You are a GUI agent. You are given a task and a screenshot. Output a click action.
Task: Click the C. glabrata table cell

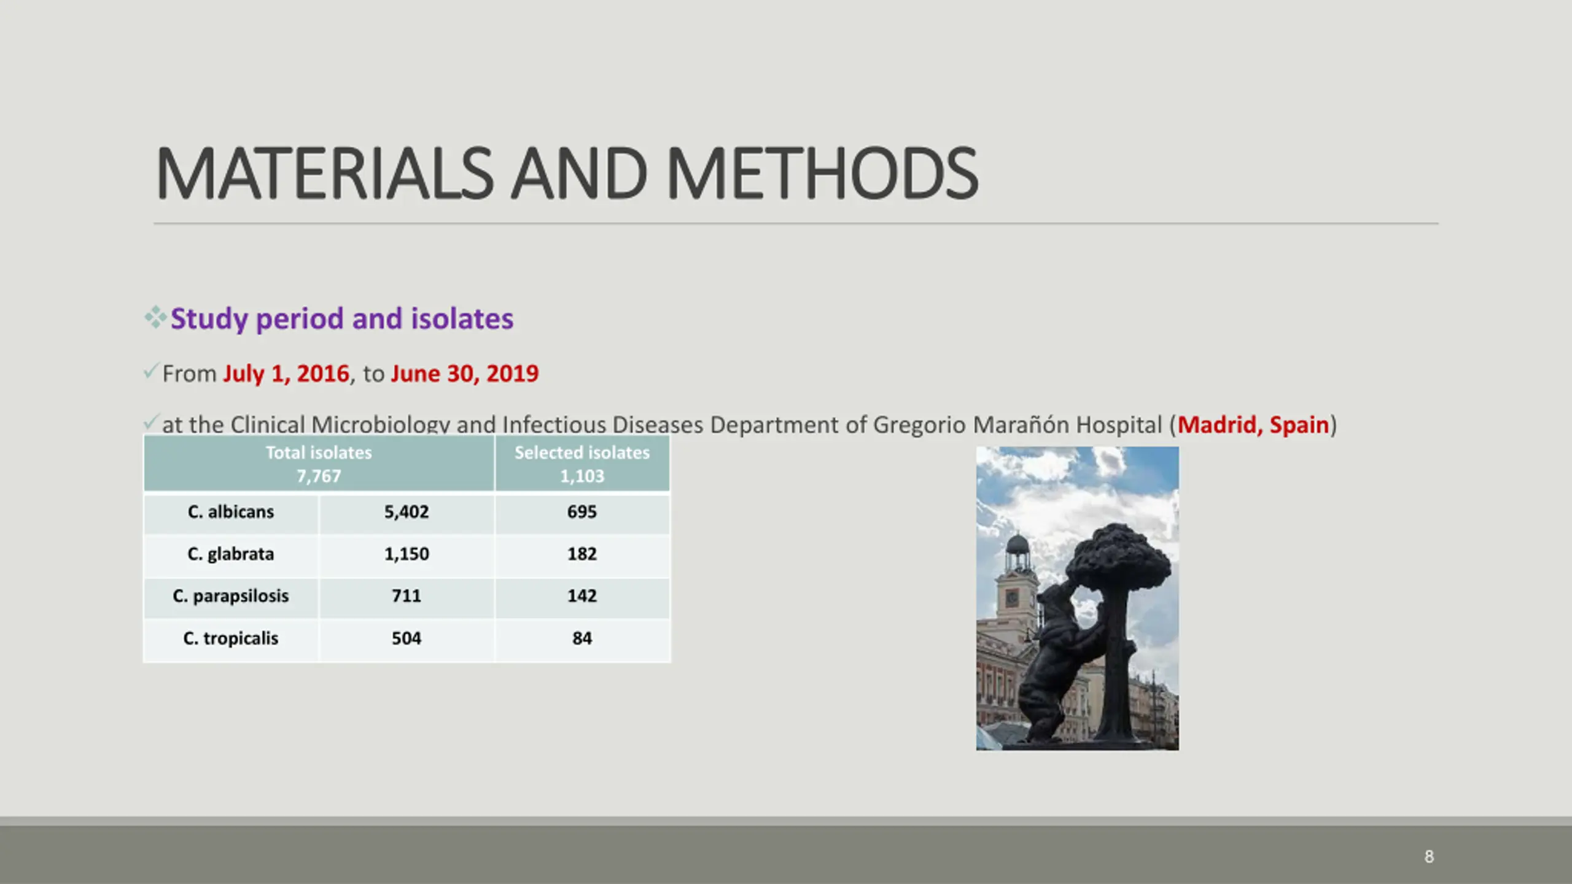[231, 554]
